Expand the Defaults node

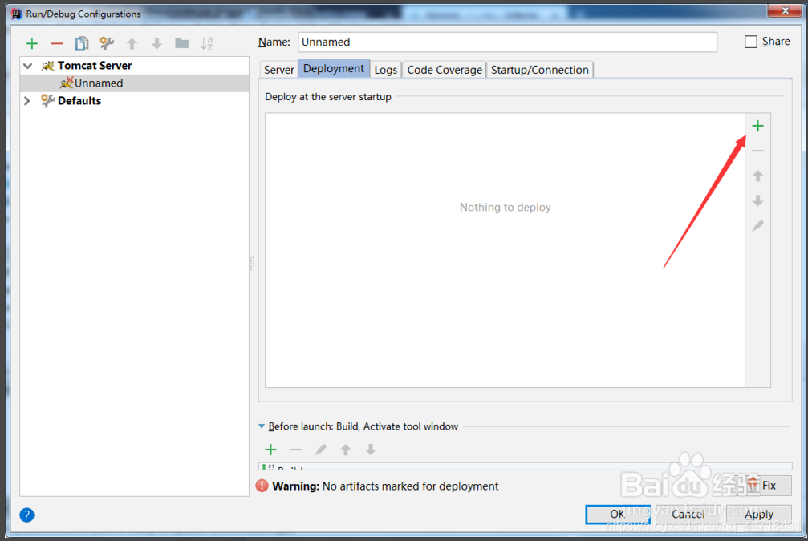pyautogui.click(x=27, y=101)
